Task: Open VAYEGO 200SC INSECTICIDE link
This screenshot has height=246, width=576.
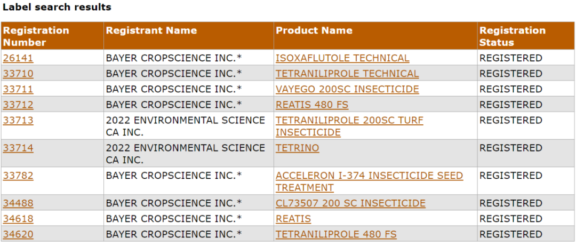Action: pyautogui.click(x=347, y=89)
